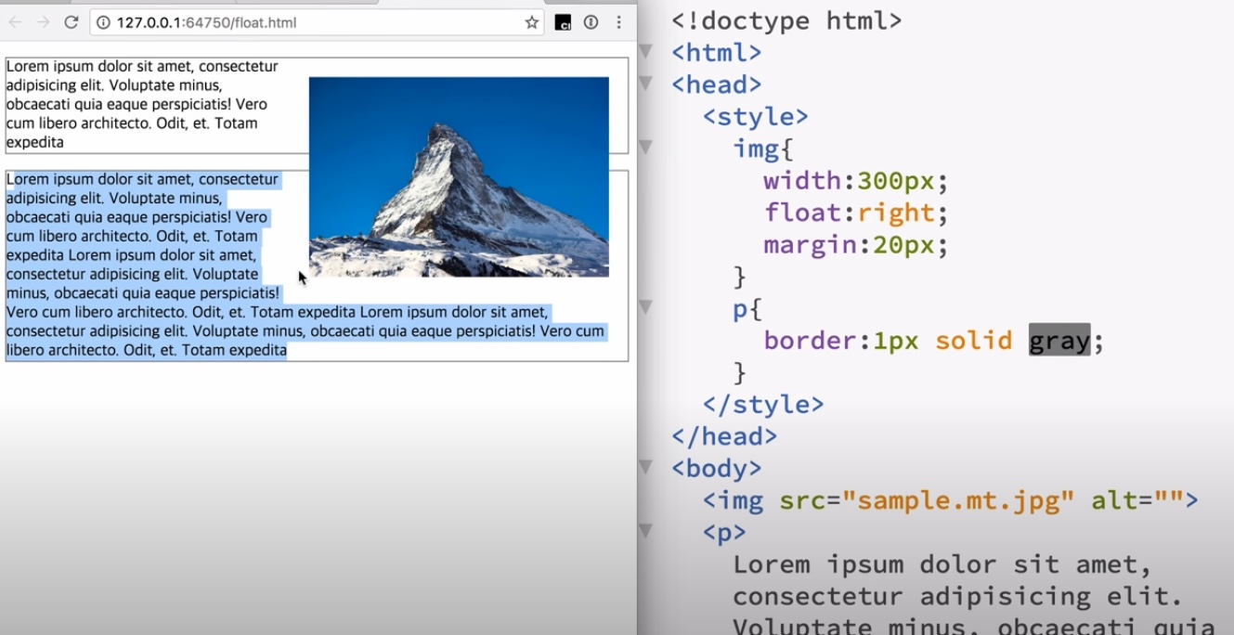The image size is (1234, 635).
Task: Click the p{ selector in the code
Action: point(747,308)
